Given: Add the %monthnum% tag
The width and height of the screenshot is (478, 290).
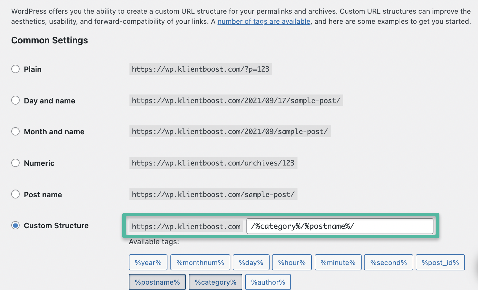Looking at the screenshot, I should [200, 262].
